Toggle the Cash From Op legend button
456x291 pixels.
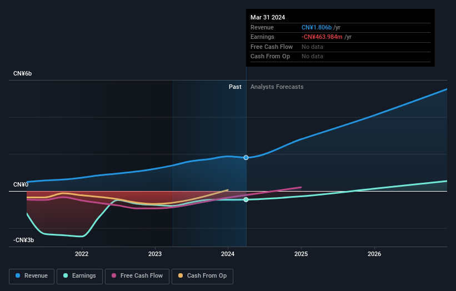coord(202,276)
